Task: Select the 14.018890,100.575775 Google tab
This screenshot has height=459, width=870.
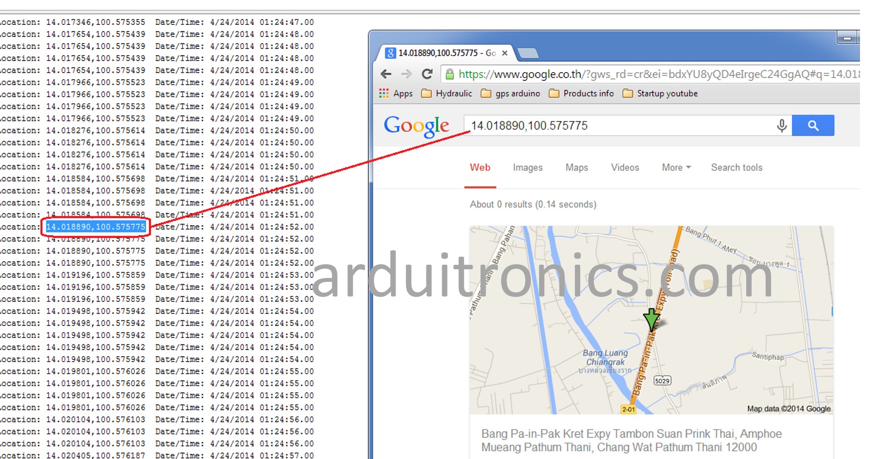Action: 447,53
